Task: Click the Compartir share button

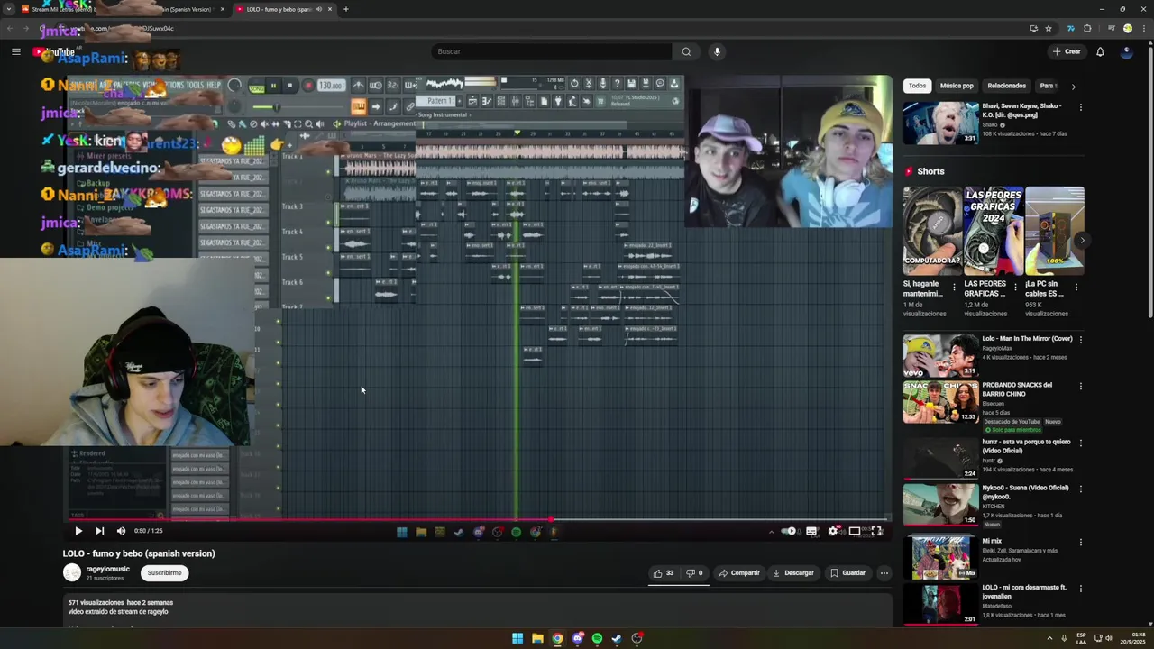Action: [739, 572]
